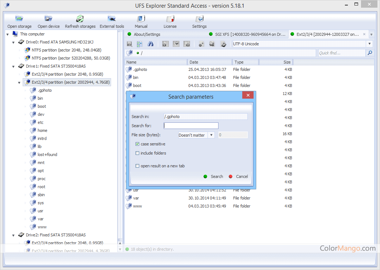Enable the include folders option
The width and height of the screenshot is (380, 270).
click(138, 153)
